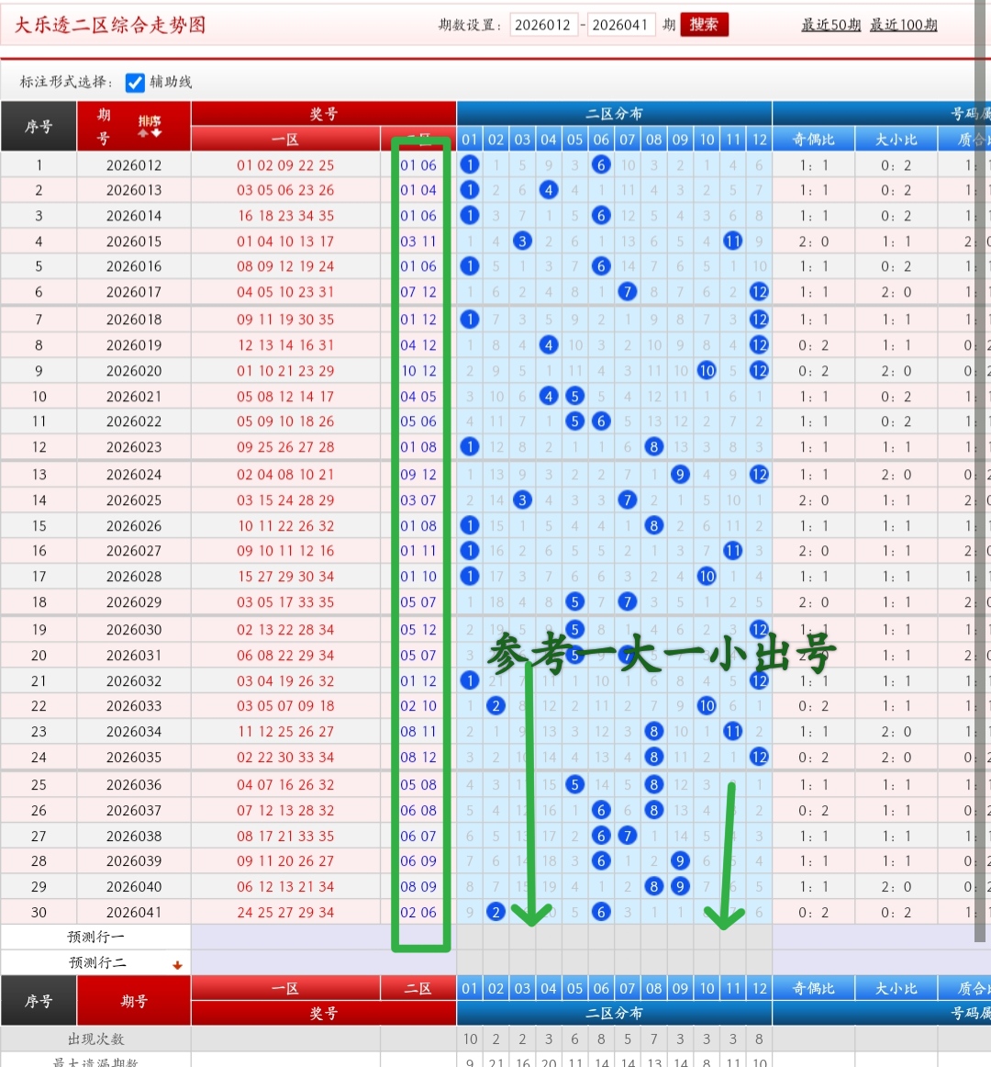Focus the end period field showing 2026041
Image resolution: width=991 pixels, height=1067 pixels.
(x=619, y=25)
